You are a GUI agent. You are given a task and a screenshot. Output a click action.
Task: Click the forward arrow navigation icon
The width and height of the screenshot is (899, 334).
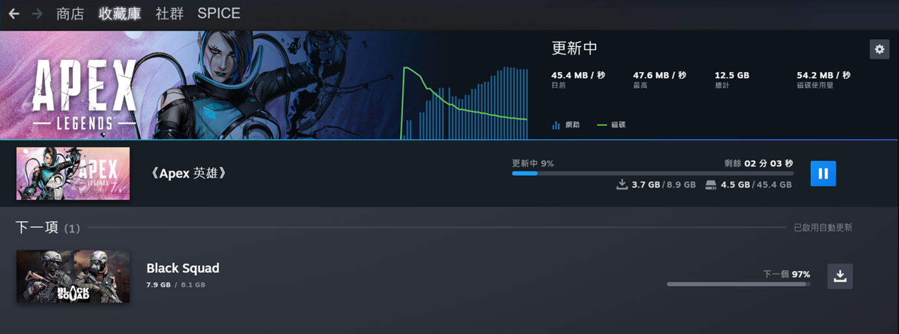37,14
